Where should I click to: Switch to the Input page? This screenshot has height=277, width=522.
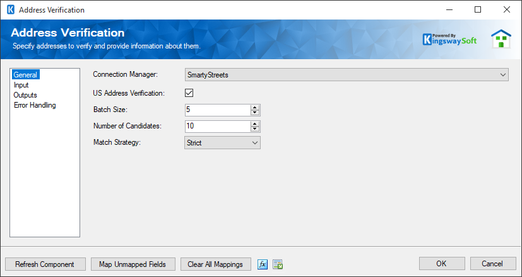pyautogui.click(x=21, y=85)
